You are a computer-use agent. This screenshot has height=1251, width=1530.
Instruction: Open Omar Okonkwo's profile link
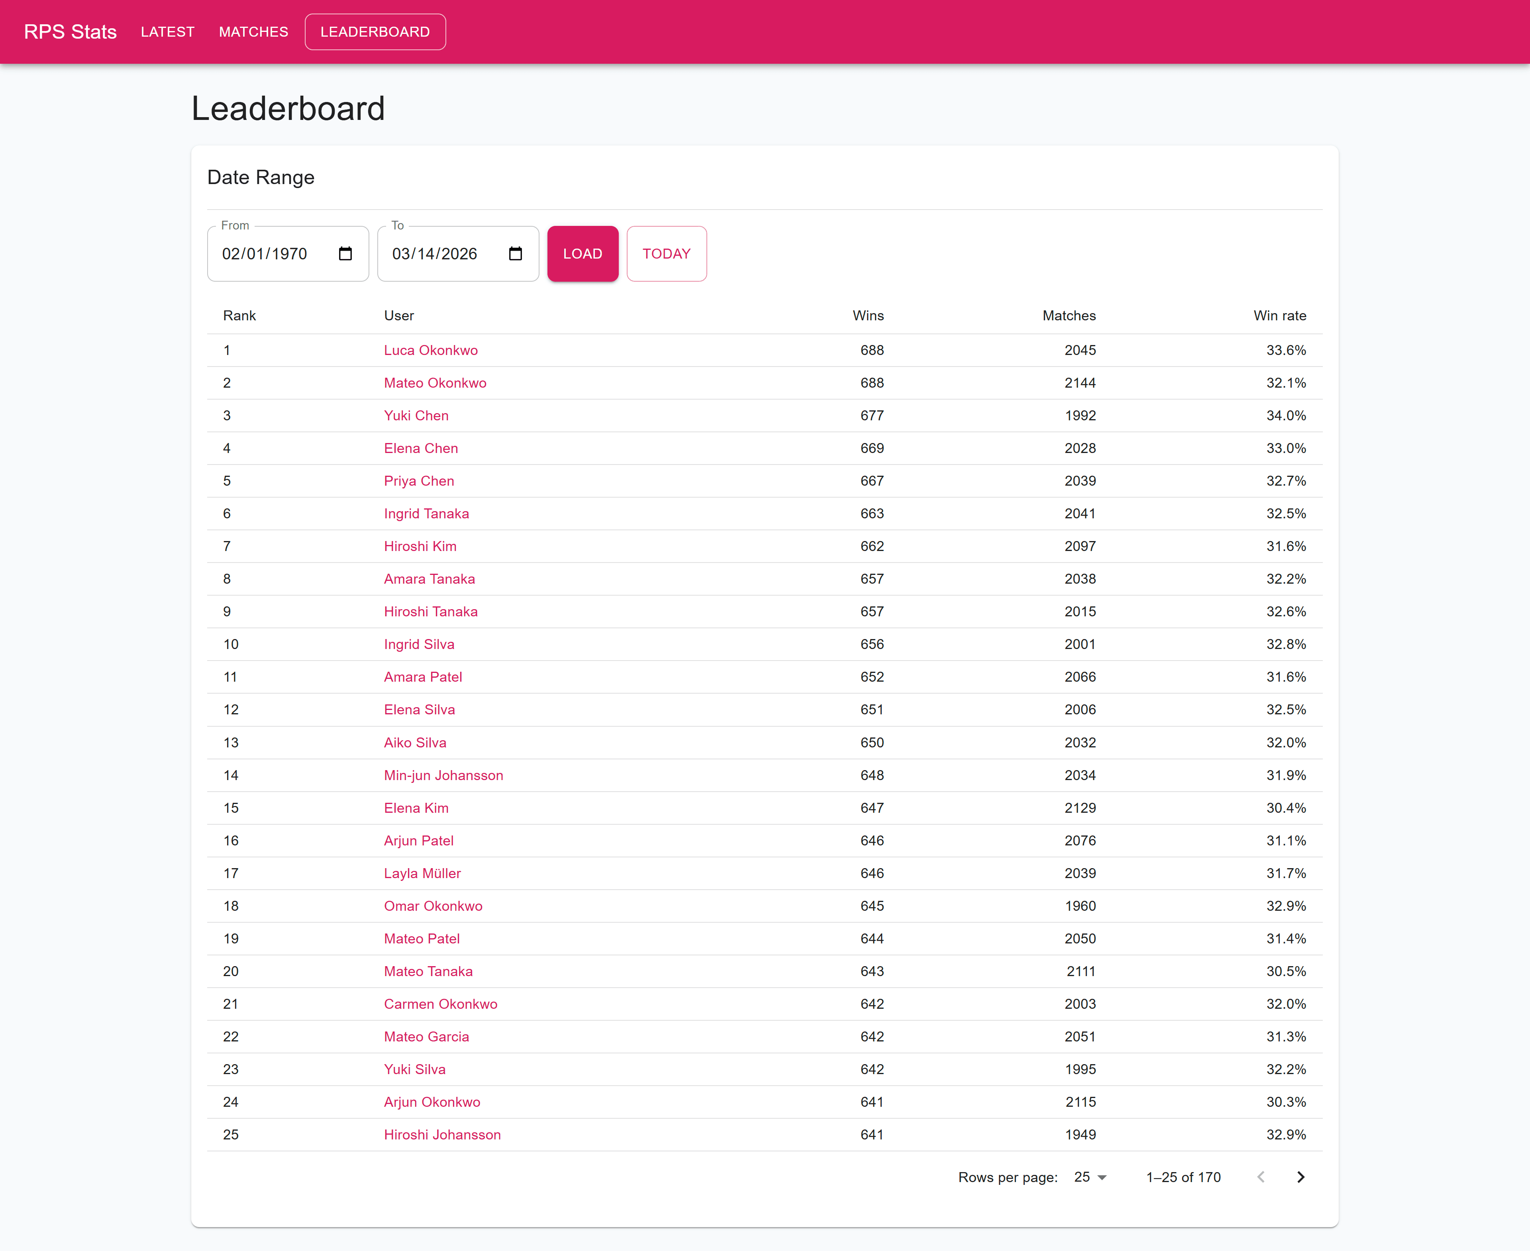click(x=433, y=906)
